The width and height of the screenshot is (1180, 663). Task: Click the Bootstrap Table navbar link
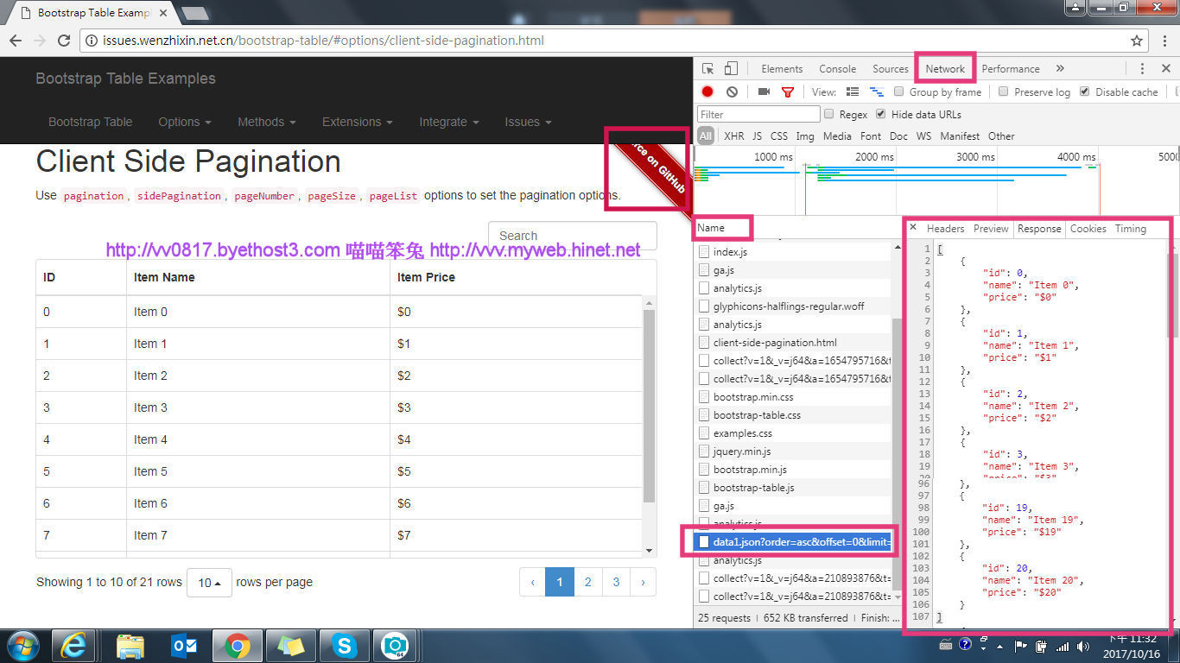coord(91,122)
